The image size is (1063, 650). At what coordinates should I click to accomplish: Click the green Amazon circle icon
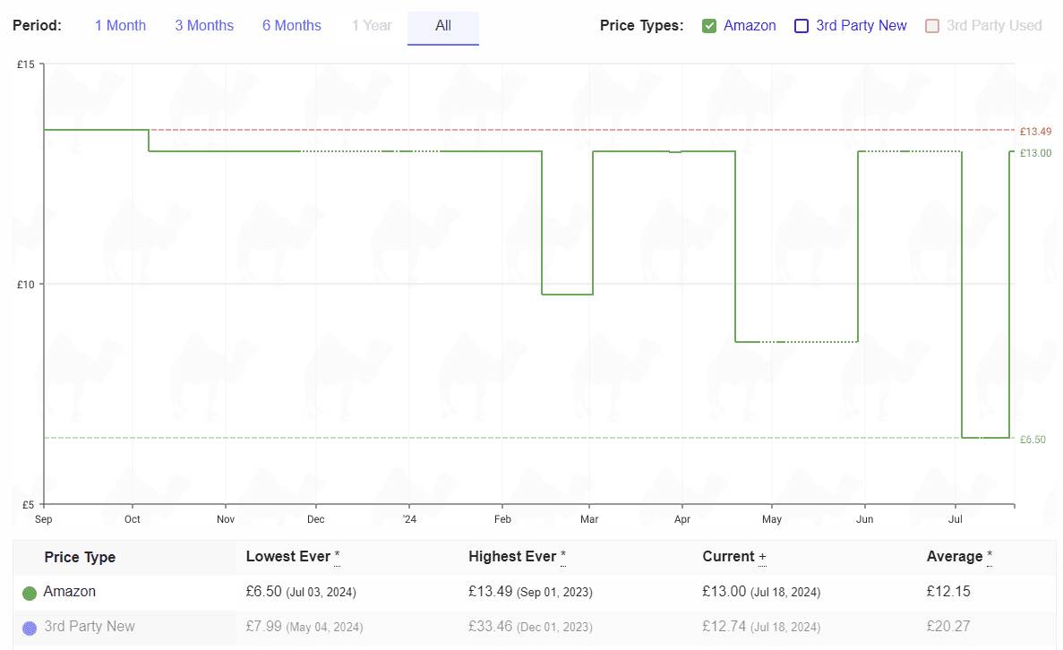pyautogui.click(x=30, y=593)
